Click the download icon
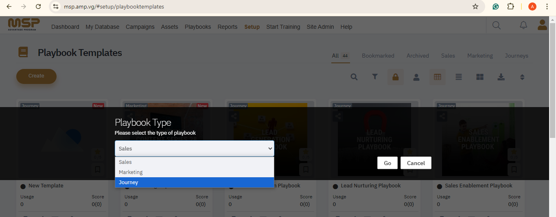The image size is (556, 217). 501,77
